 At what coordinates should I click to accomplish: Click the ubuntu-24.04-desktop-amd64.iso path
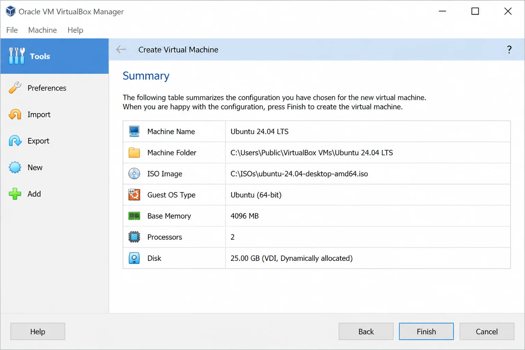point(299,174)
